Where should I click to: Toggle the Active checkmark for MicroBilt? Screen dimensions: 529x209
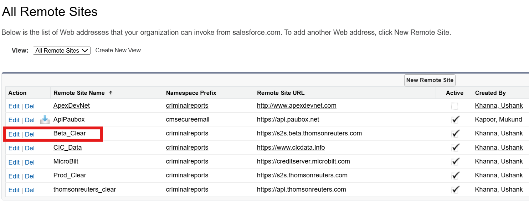(455, 161)
